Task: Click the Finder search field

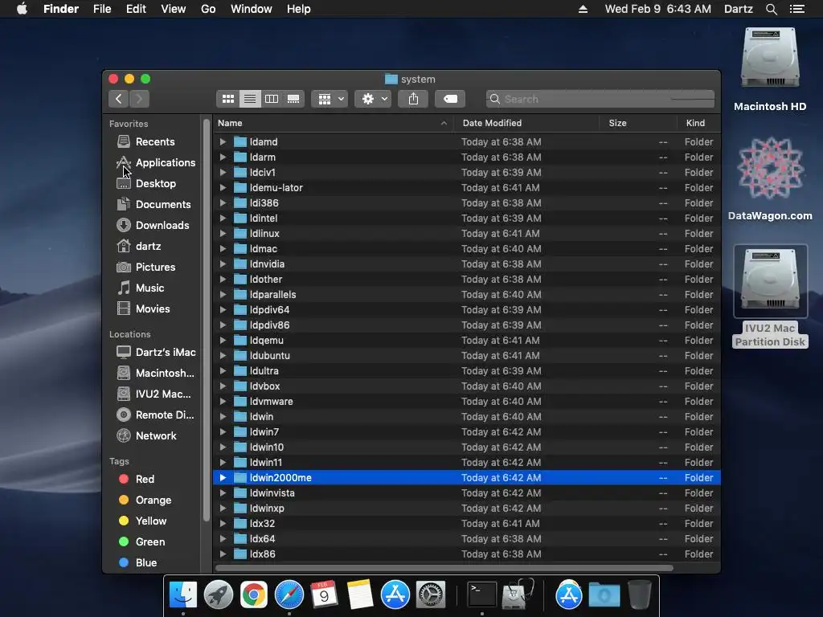Action: coord(600,99)
